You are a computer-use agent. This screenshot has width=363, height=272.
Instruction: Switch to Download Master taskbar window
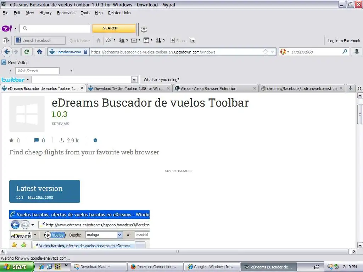[99, 267]
